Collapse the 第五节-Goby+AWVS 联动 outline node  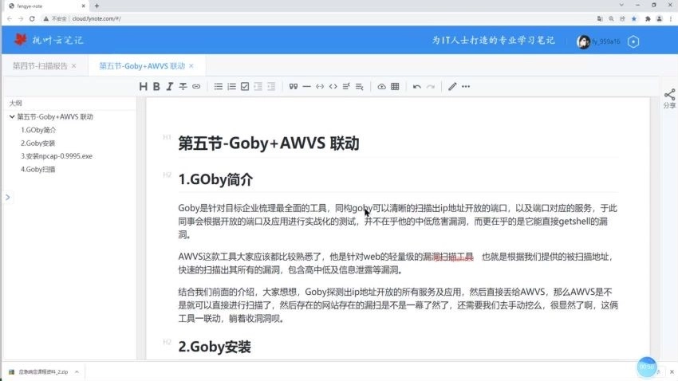[12, 116]
